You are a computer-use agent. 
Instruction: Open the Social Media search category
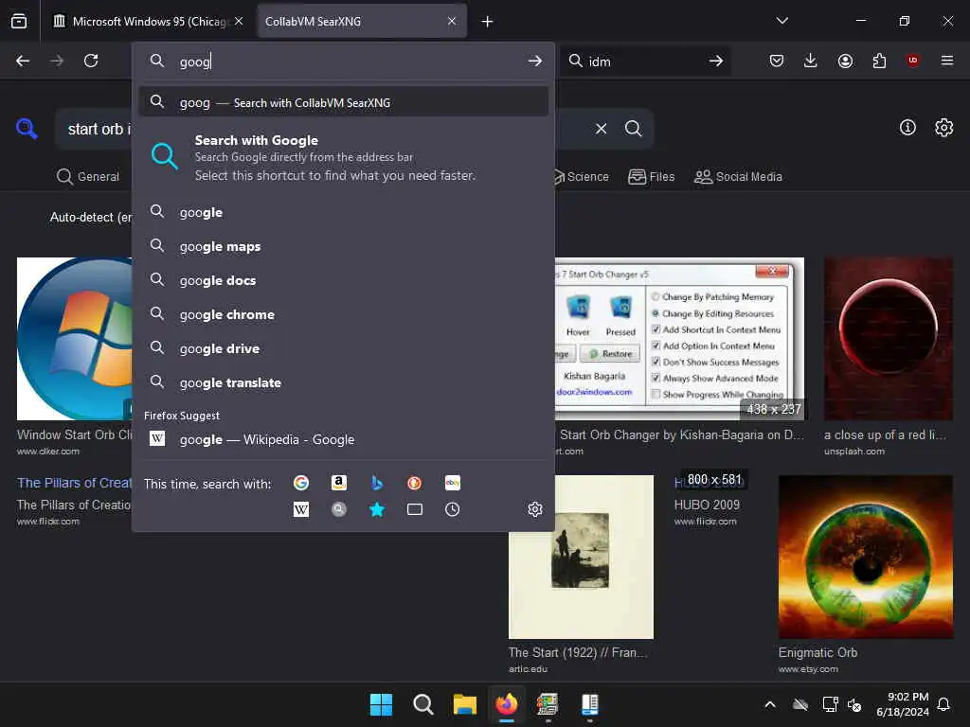point(738,177)
